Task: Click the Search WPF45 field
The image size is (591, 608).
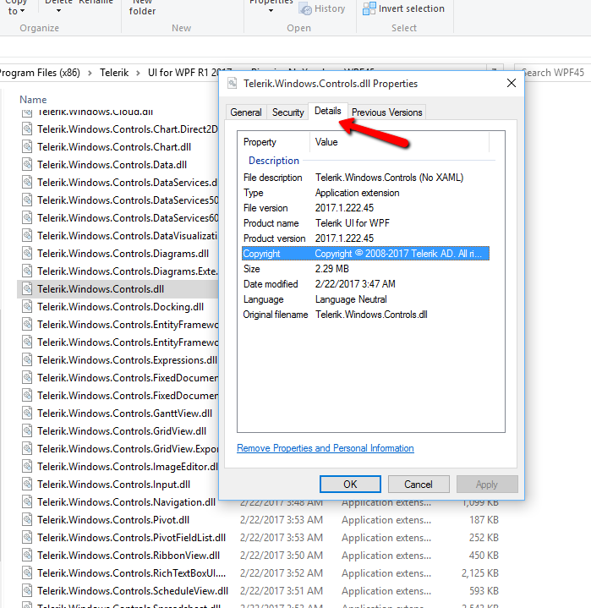Action: click(x=553, y=73)
